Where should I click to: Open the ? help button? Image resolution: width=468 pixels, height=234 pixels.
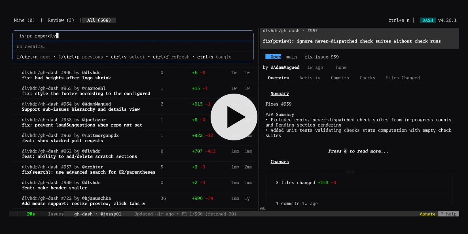pos(449,214)
